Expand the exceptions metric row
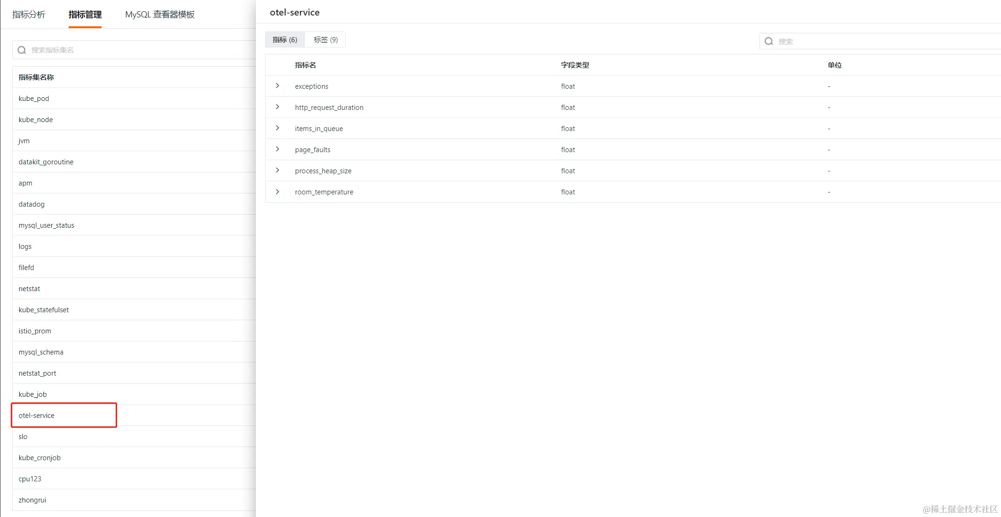Viewport: 1001px width, 517px height. click(277, 86)
